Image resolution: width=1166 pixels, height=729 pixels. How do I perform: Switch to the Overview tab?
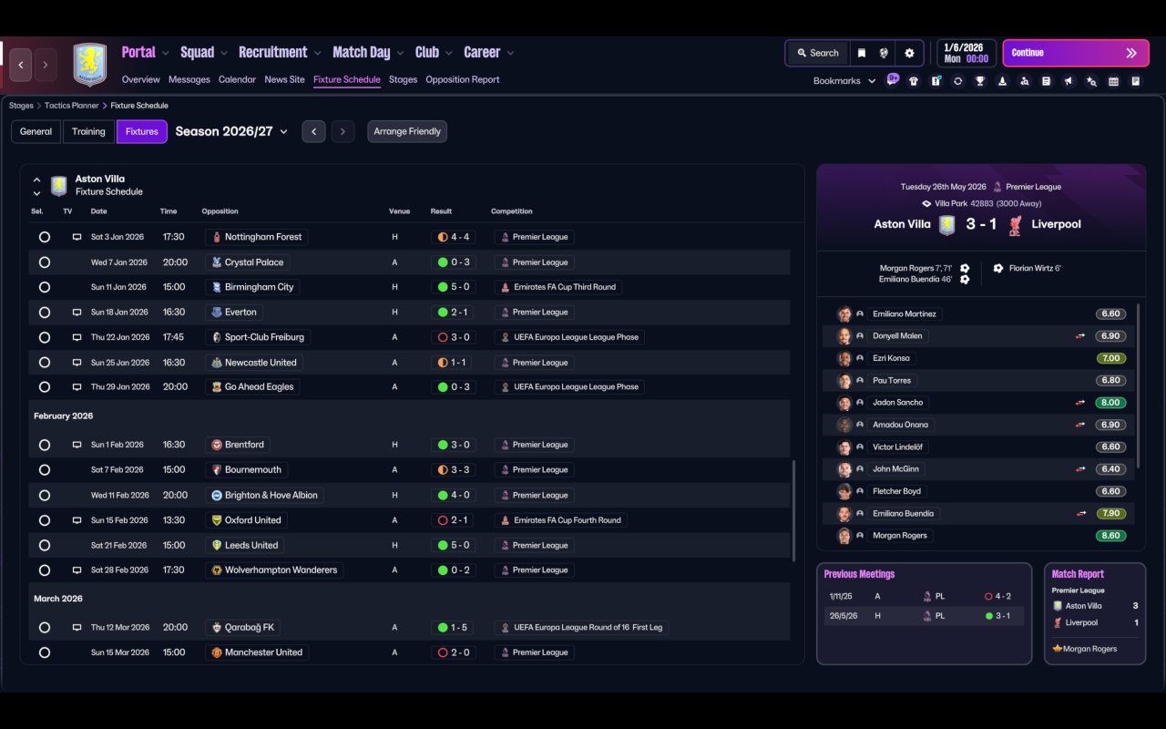[x=141, y=79]
